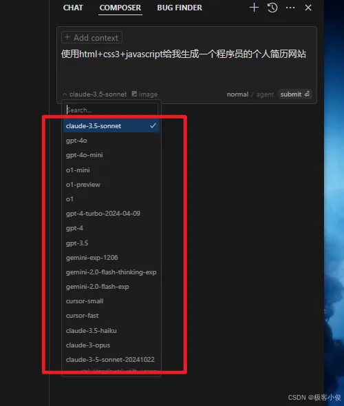Click the checkmark next to claude-3.5-sonnet
Image resolution: width=344 pixels, height=406 pixels.
tap(153, 126)
